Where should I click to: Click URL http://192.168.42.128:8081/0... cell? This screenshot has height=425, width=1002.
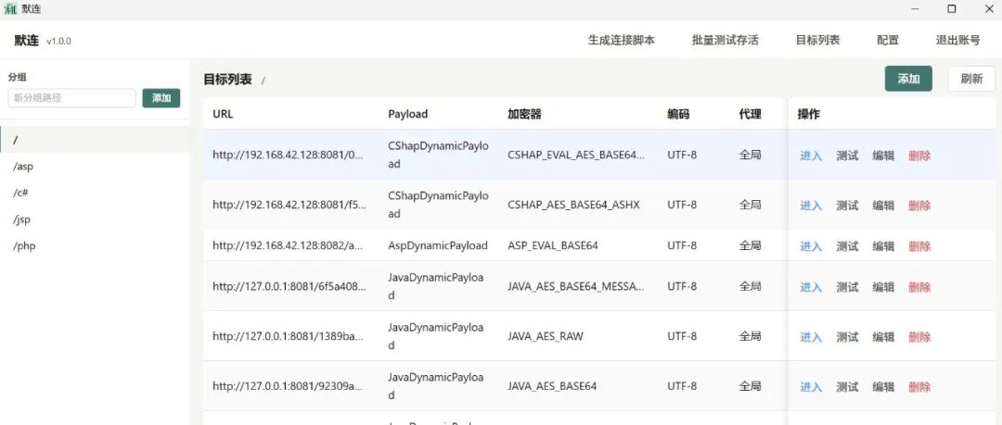(289, 155)
